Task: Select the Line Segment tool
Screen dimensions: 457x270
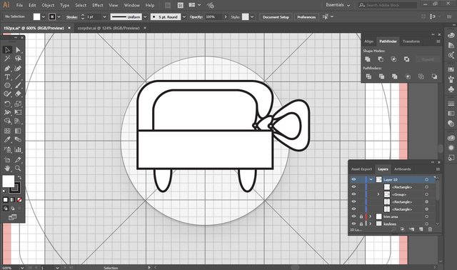Action: click(18, 77)
